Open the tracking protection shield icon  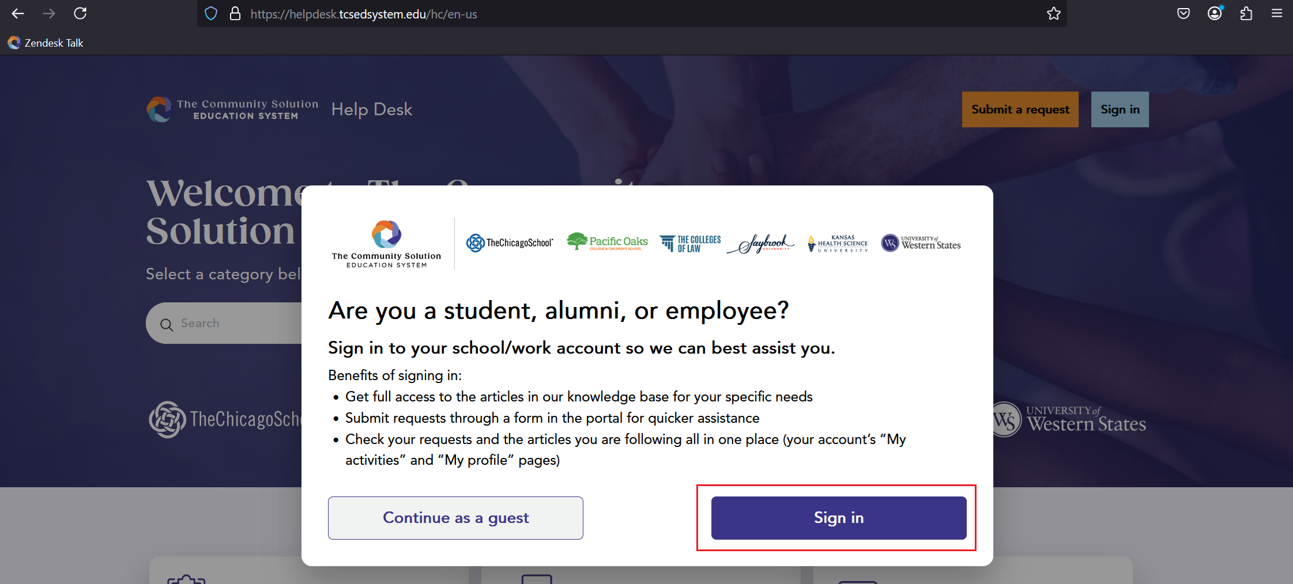211,14
